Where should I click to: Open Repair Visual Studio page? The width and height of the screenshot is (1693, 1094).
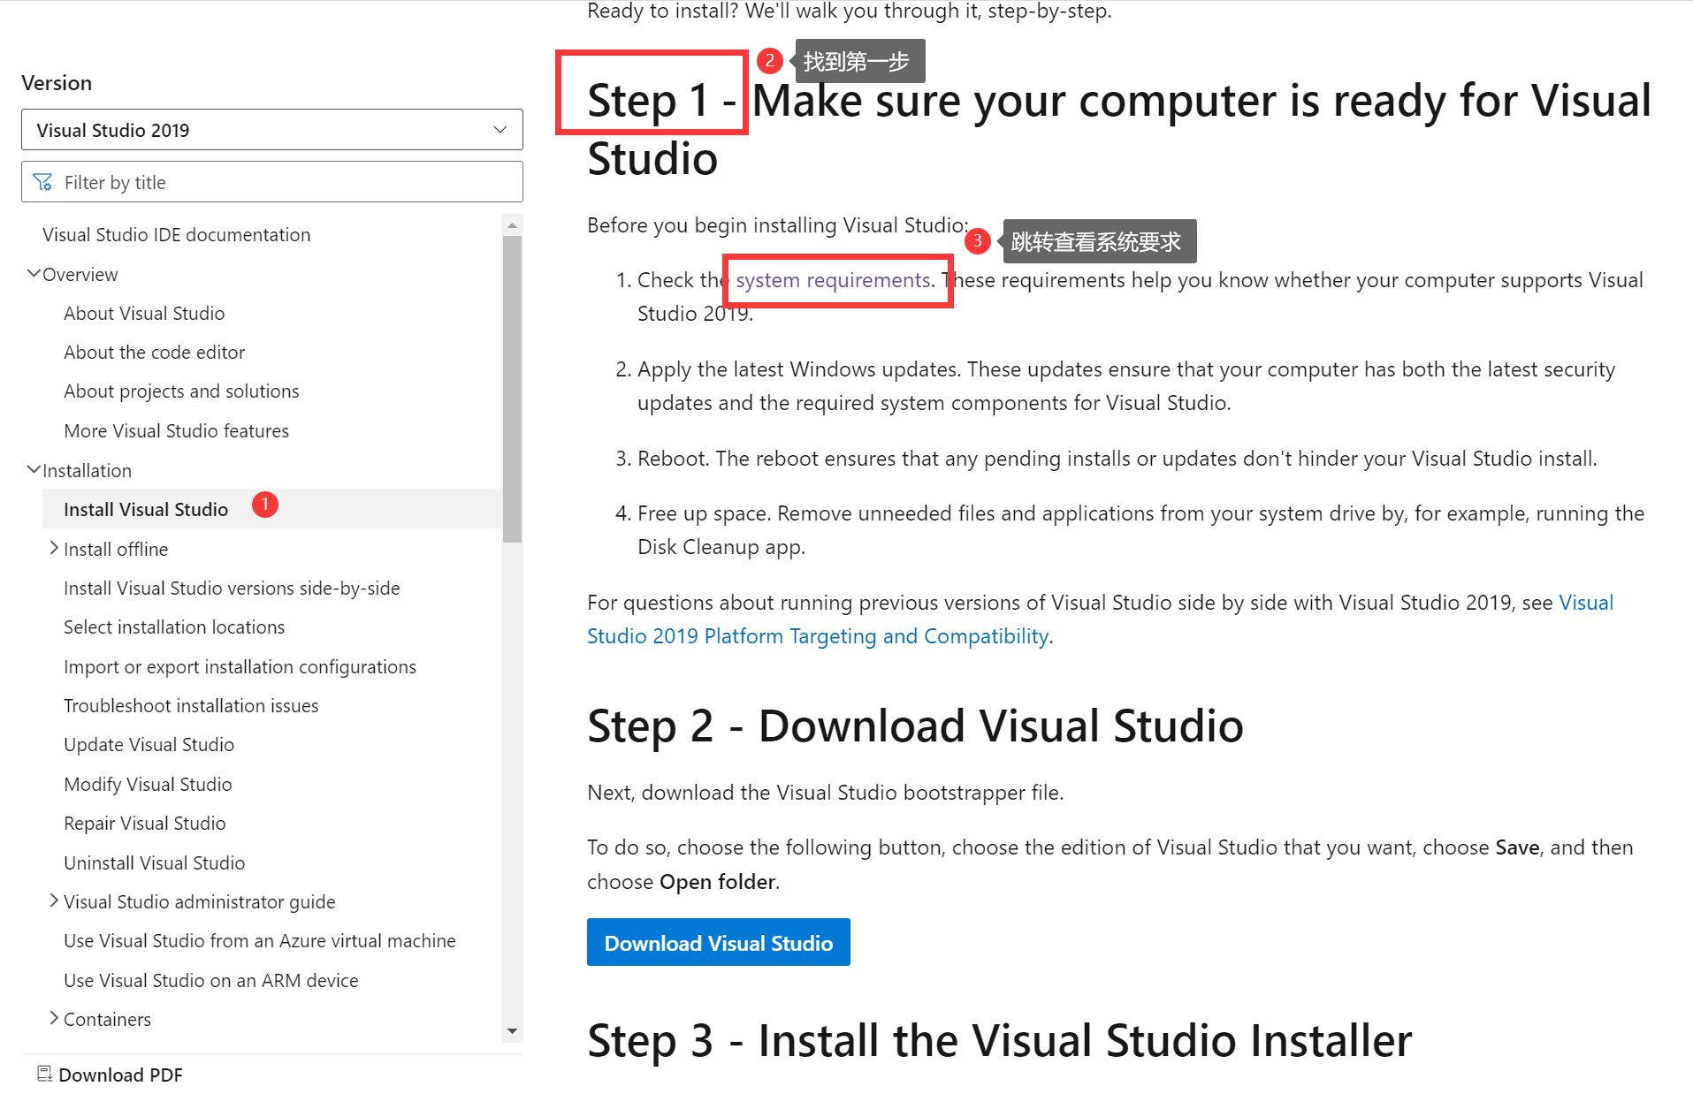(x=144, y=824)
